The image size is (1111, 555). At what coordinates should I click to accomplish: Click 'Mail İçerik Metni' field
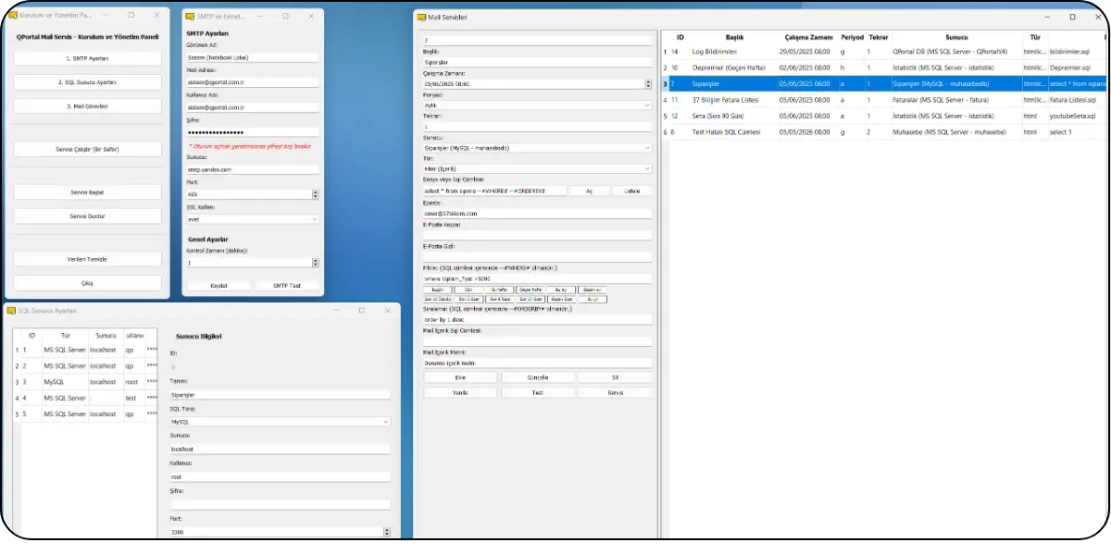point(537,364)
